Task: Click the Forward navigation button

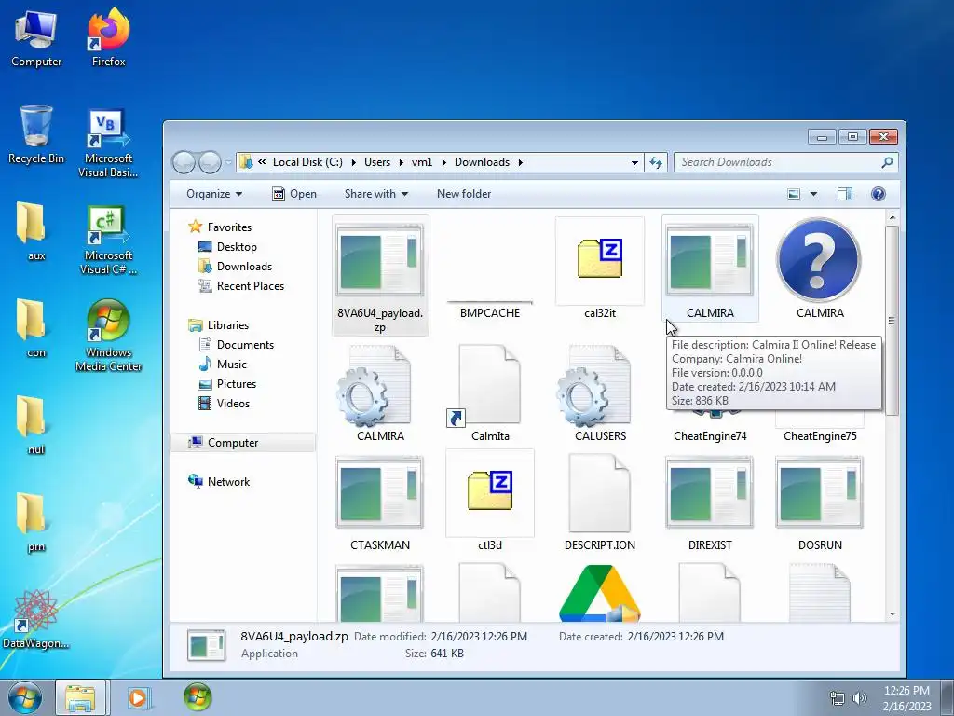Action: [x=210, y=162]
